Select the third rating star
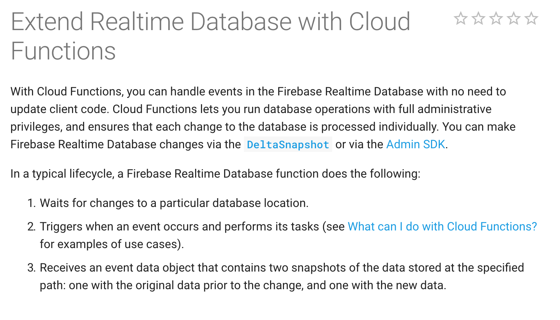 pyautogui.click(x=496, y=18)
